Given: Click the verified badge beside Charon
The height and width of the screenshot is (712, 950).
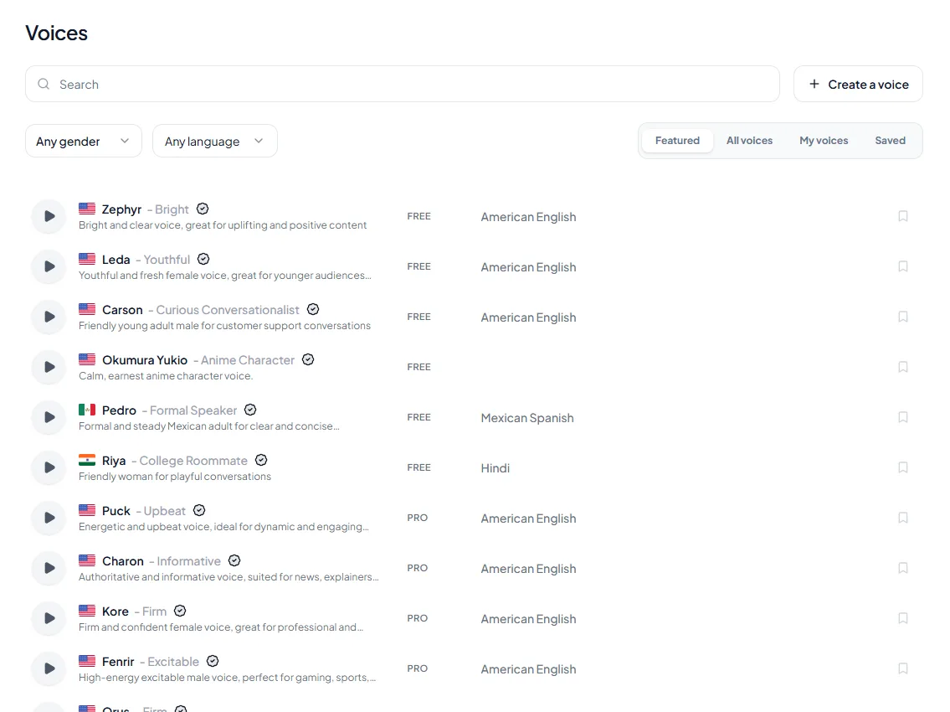Looking at the screenshot, I should tap(234, 561).
